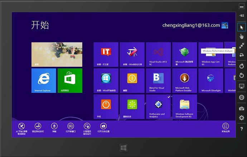
Task: Launch Microsoft Web Platform Installer tile
Action: [x=184, y=81]
